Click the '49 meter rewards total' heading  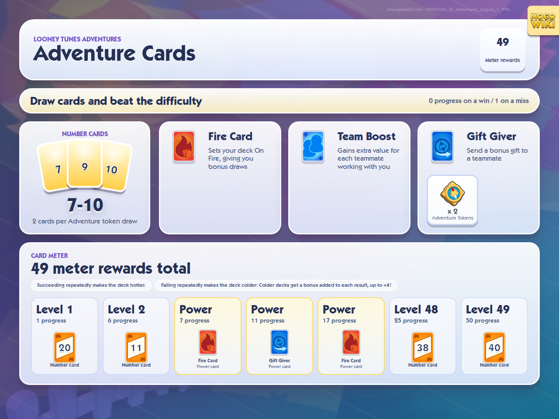pos(111,268)
